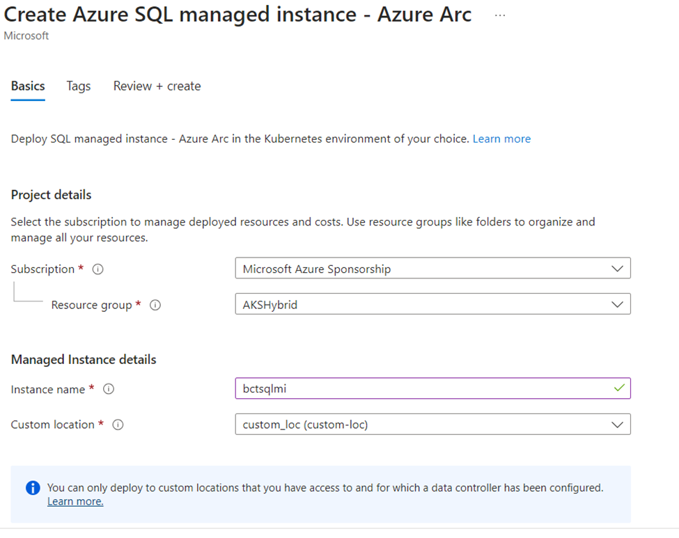Open the Microsoft Azure Sponsorship subscription box
The height and width of the screenshot is (538, 679).
432,269
